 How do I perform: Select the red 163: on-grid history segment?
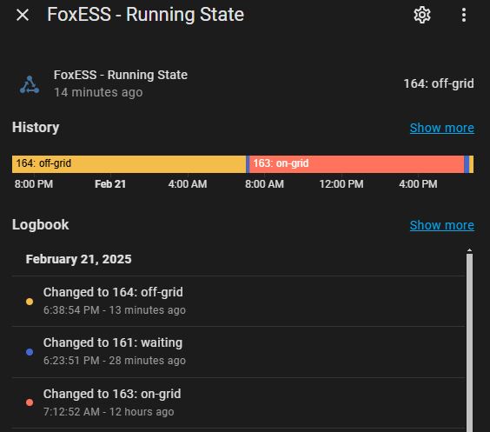click(x=356, y=164)
